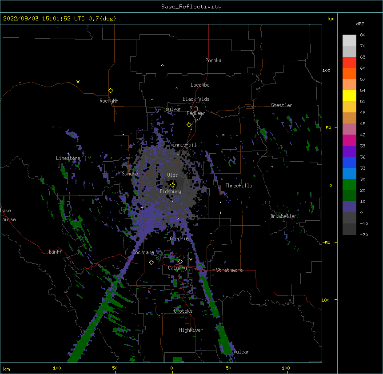
Task: Click the Olds town label
Action: click(x=172, y=175)
